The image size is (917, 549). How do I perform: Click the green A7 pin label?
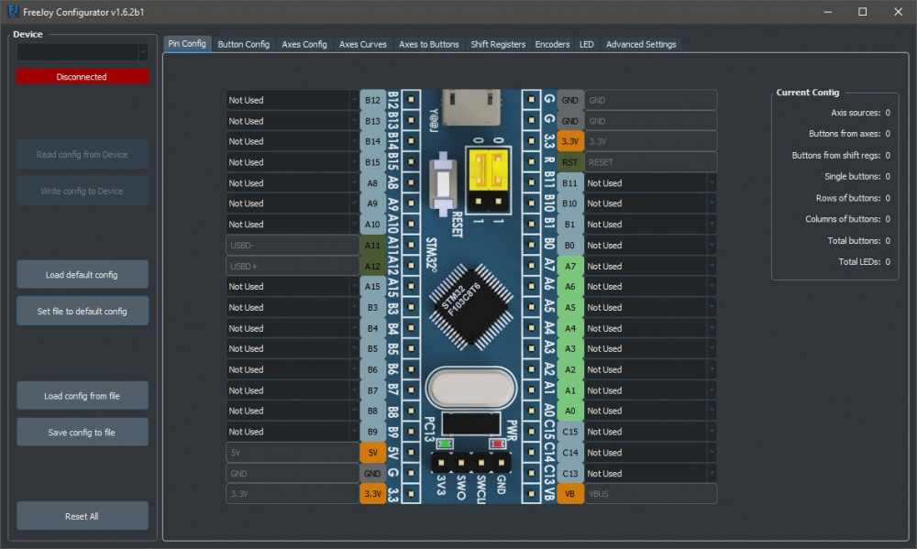(x=569, y=266)
